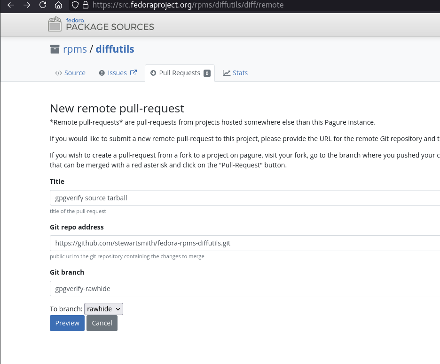This screenshot has height=364, width=440.
Task: Click the 'Git repo address' label
Action: [77, 227]
